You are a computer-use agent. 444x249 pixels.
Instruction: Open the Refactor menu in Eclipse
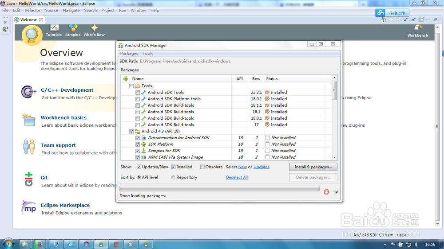point(32,10)
